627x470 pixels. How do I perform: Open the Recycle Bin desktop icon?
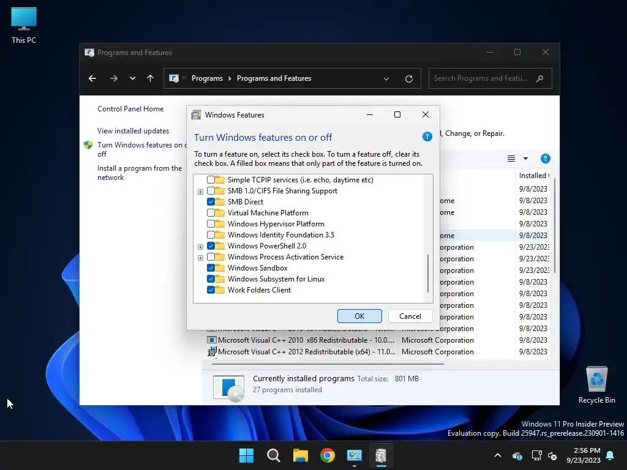[596, 385]
